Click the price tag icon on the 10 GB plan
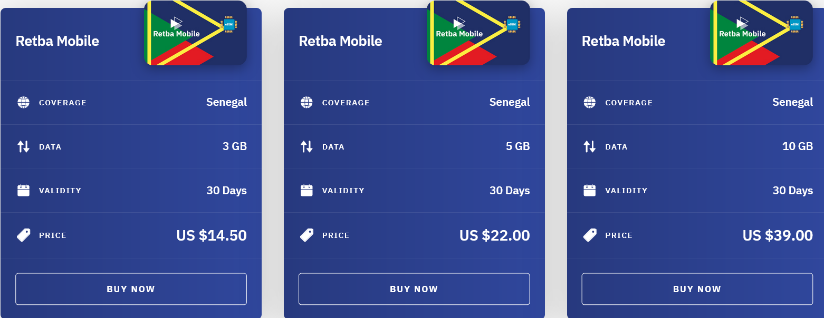Screen dimensions: 824x318 click(x=589, y=235)
